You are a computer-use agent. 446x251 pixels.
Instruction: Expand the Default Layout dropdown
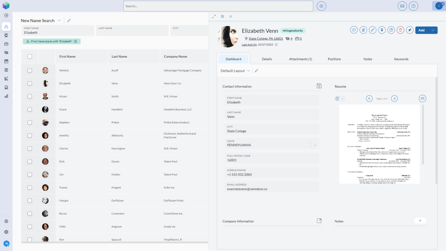[x=248, y=70]
